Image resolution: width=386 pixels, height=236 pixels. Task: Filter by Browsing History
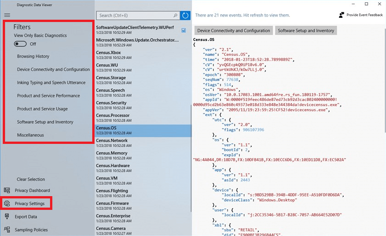click(33, 56)
